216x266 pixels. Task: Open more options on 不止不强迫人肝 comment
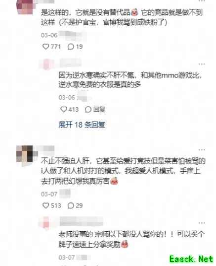[202, 150]
